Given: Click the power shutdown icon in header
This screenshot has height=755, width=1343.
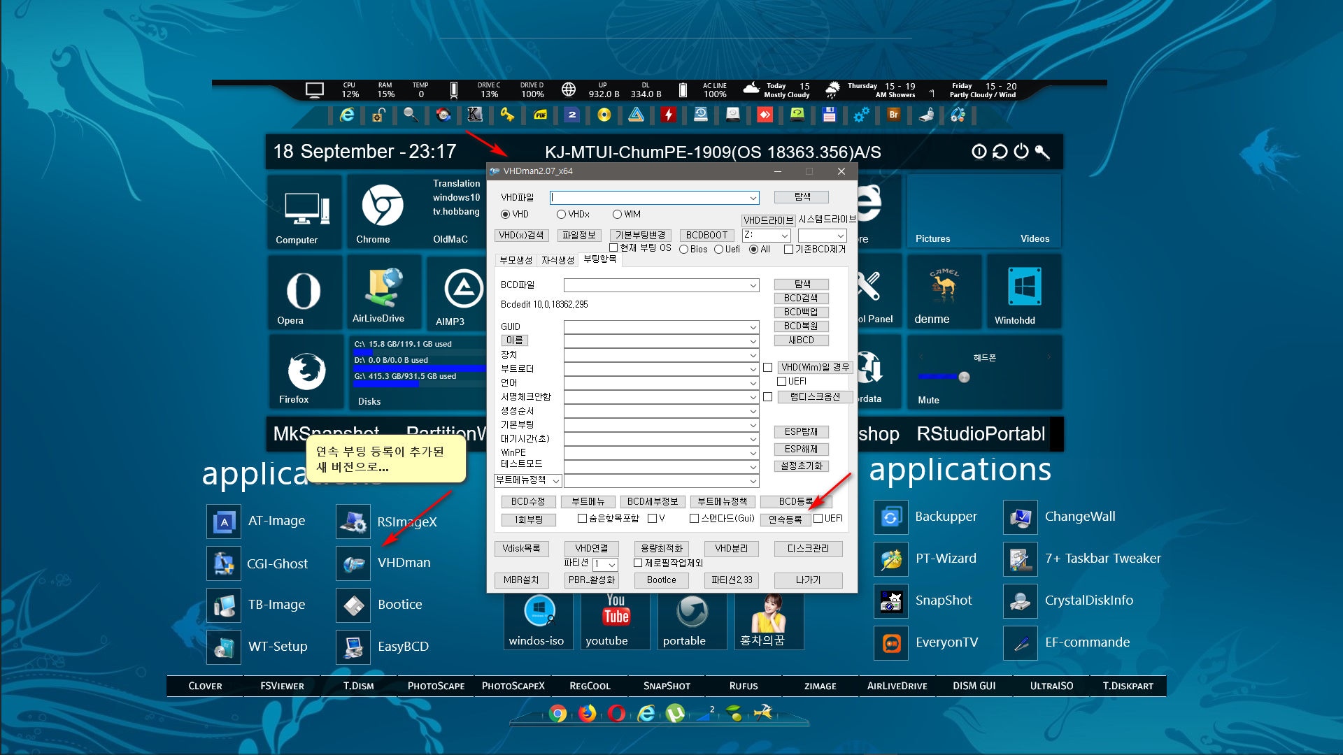Looking at the screenshot, I should pyautogui.click(x=1021, y=151).
